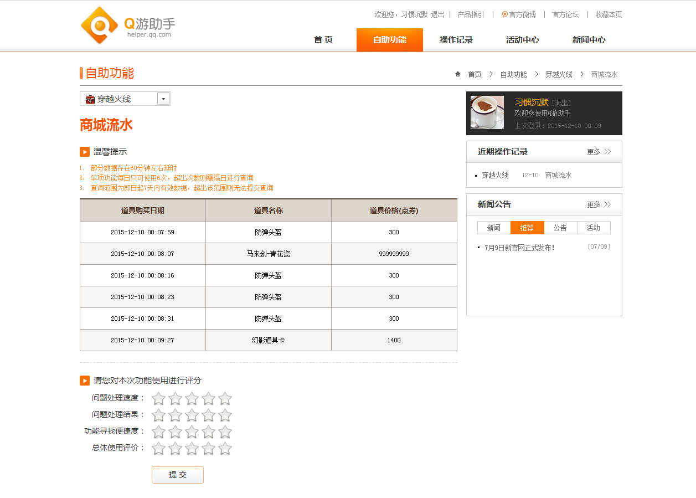Click the home icon in breadcrumb
The height and width of the screenshot is (498, 696).
click(458, 74)
